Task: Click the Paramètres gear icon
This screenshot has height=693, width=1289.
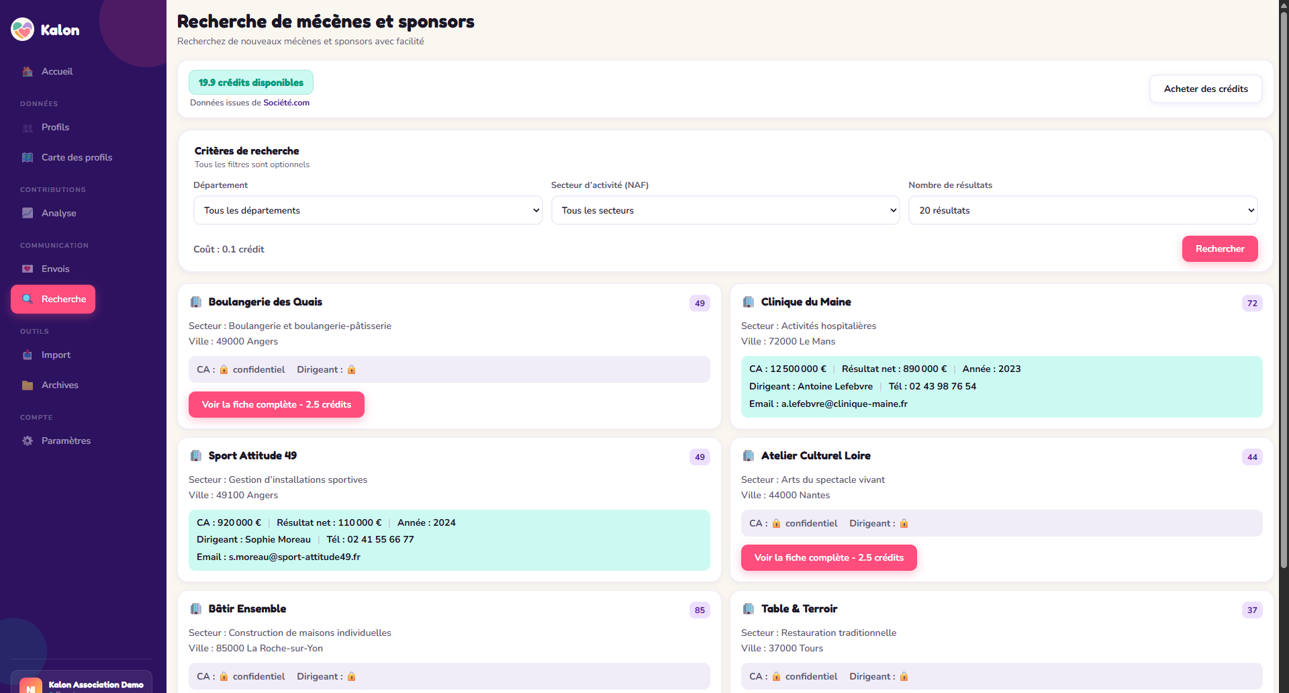Action: tap(28, 441)
